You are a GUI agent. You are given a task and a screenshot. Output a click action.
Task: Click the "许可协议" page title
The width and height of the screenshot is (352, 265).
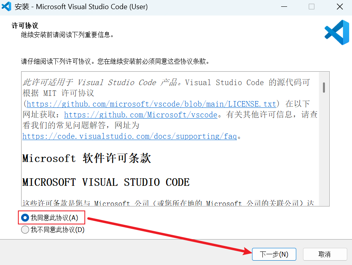pos(25,25)
